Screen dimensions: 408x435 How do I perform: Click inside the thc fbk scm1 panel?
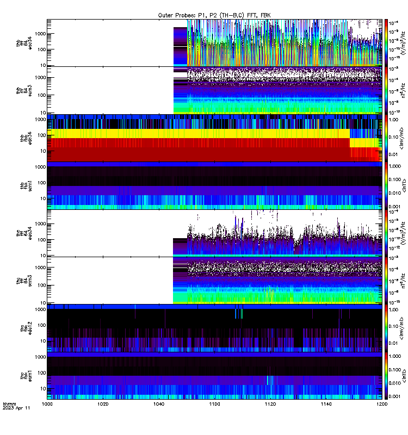point(214,376)
